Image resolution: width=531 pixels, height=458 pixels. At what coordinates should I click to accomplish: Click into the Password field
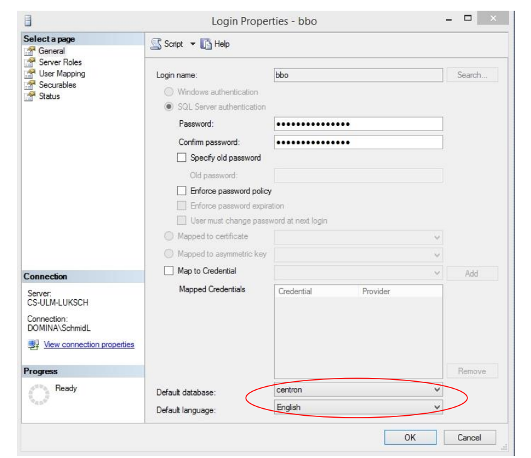coord(358,124)
